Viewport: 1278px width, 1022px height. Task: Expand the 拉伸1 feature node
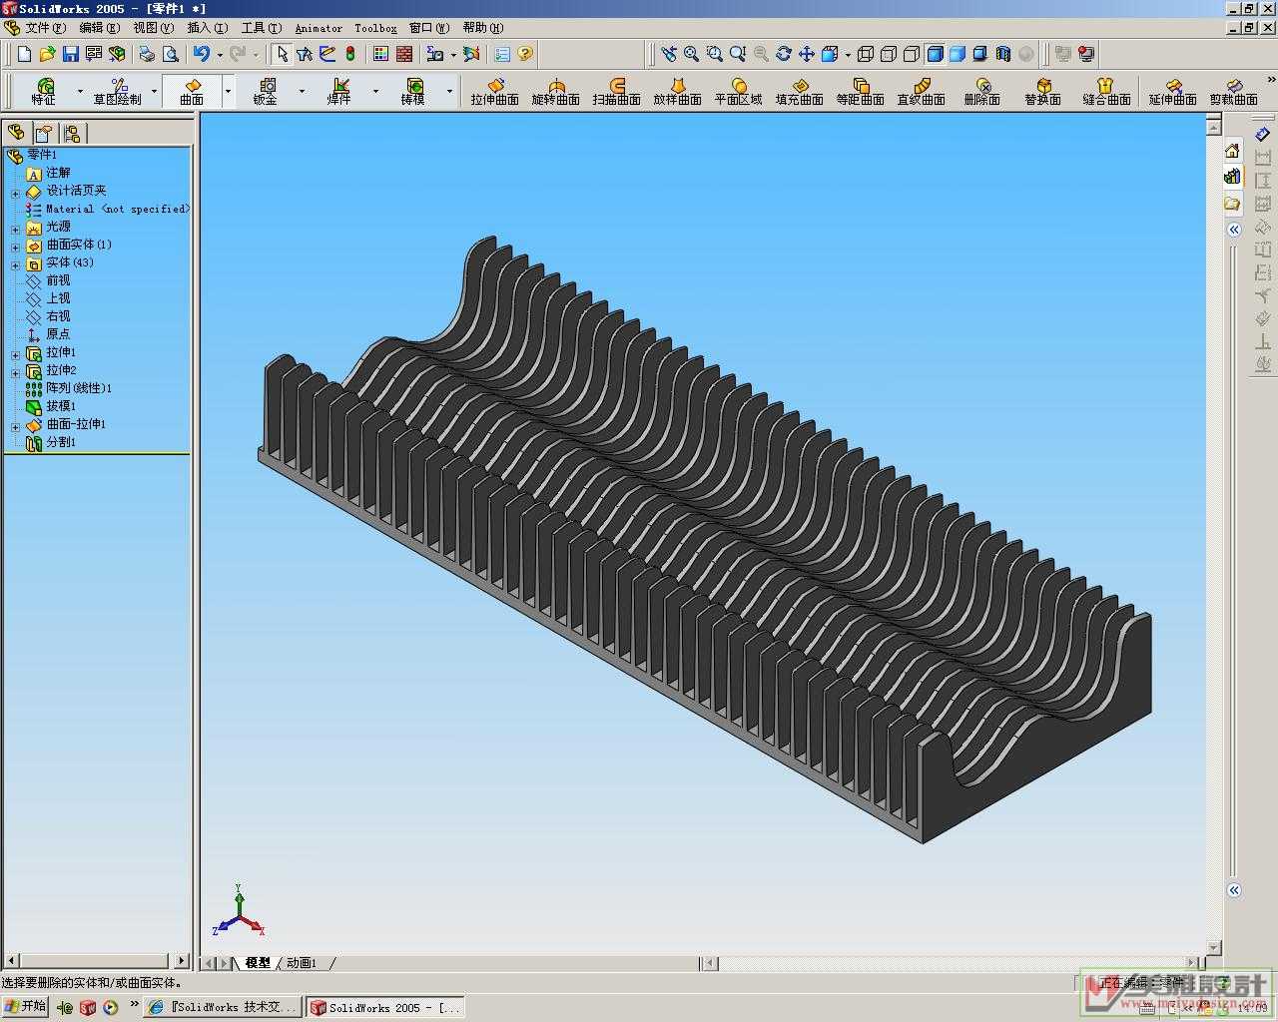pos(15,354)
